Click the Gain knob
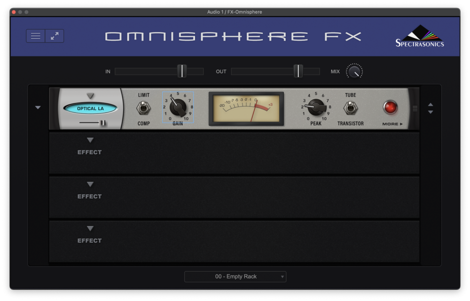Screen dimensions: 470x301 click(x=178, y=108)
